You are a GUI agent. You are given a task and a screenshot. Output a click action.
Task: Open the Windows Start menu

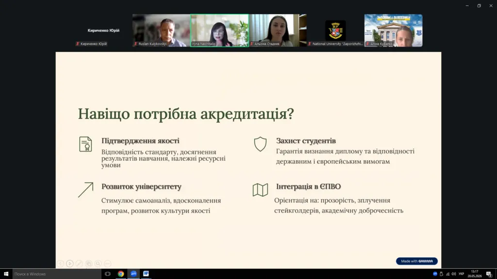click(6, 274)
